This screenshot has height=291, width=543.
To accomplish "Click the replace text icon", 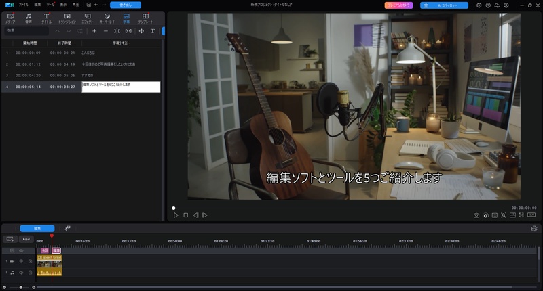I will (80, 31).
